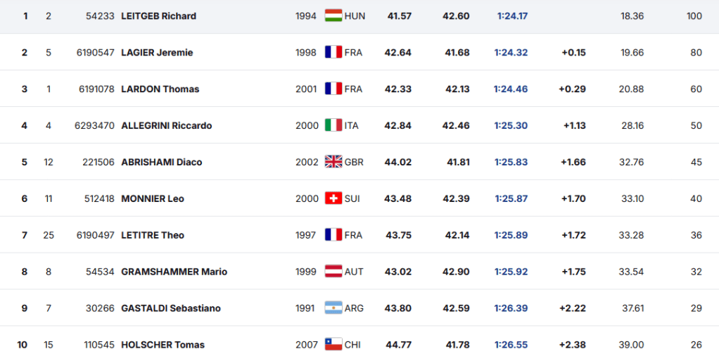Click Italy flag icon beside ITA
The width and height of the screenshot is (719, 354).
(x=333, y=125)
